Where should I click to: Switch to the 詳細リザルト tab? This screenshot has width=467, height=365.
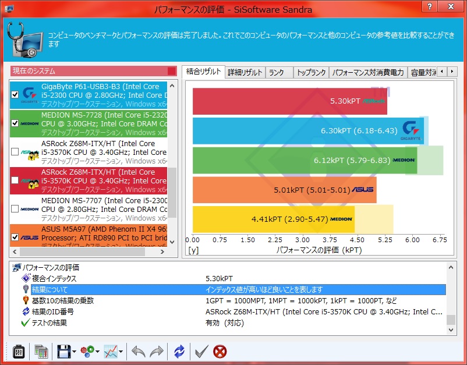click(x=245, y=72)
